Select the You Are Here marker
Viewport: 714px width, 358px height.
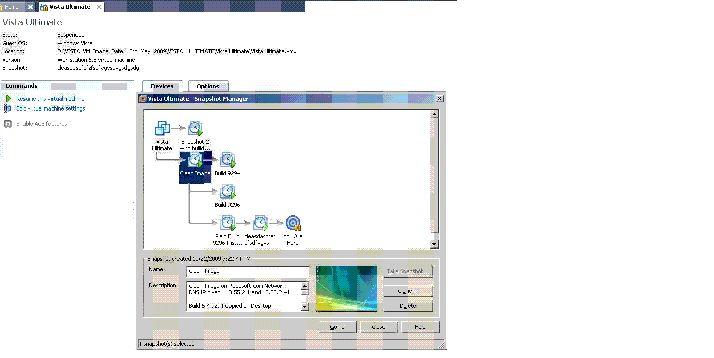(x=293, y=224)
